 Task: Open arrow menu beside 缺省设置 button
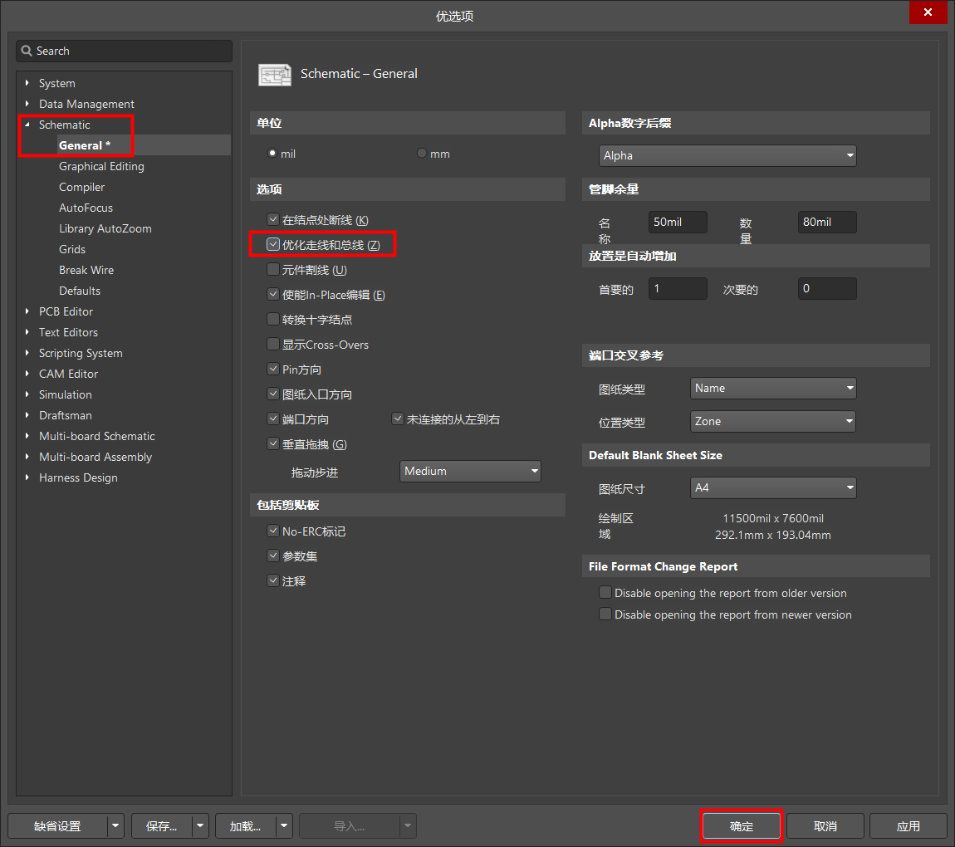coord(116,826)
